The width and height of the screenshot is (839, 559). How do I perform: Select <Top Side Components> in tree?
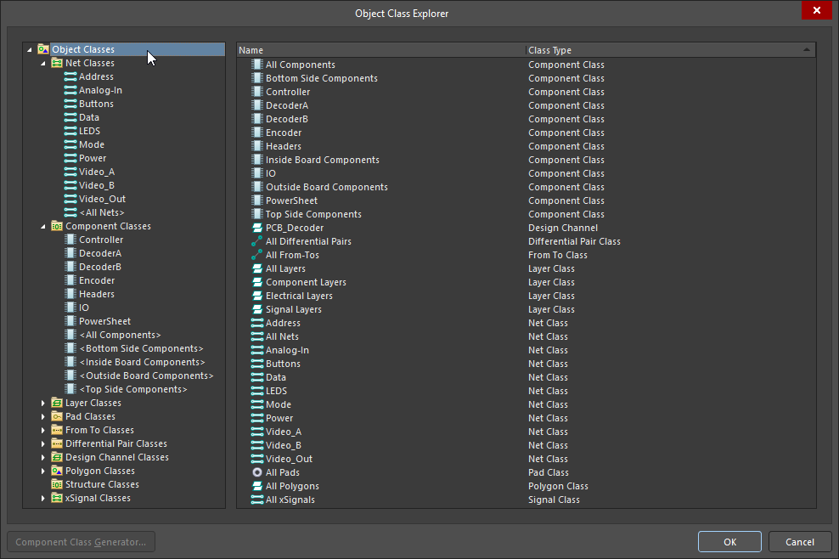pyautogui.click(x=133, y=389)
